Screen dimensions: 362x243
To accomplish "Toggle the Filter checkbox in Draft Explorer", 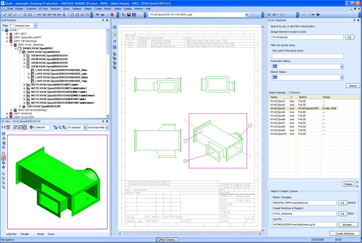I will [x=12, y=26].
